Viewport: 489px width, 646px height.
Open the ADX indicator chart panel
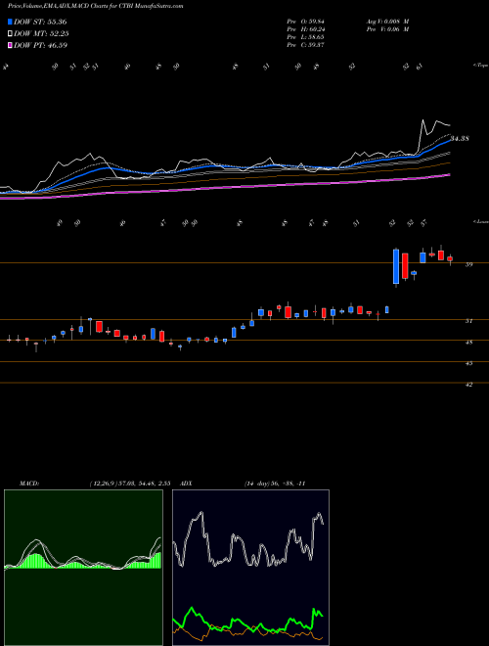click(250, 568)
